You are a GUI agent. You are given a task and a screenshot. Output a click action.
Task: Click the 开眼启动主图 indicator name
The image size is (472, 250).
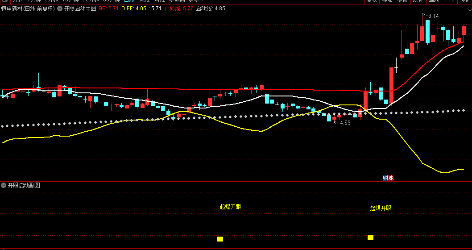[80, 9]
